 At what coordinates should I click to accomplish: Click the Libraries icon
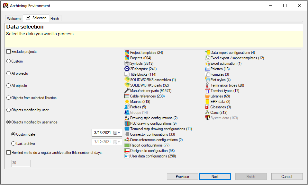(207, 96)
